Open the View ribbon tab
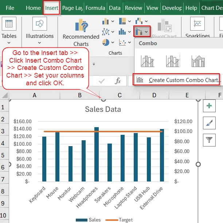Screen dimensions: 223x223 pyautogui.click(x=152, y=8)
